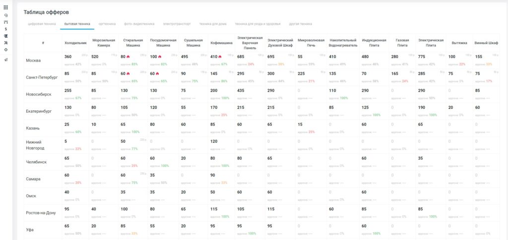Screen dimensions: 508x240
Task: Select the другая техника tab
Action: 300,24
